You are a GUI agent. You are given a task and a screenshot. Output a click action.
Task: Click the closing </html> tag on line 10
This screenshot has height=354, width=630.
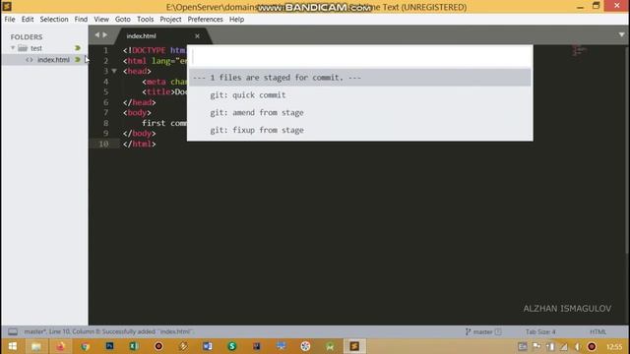click(x=140, y=145)
